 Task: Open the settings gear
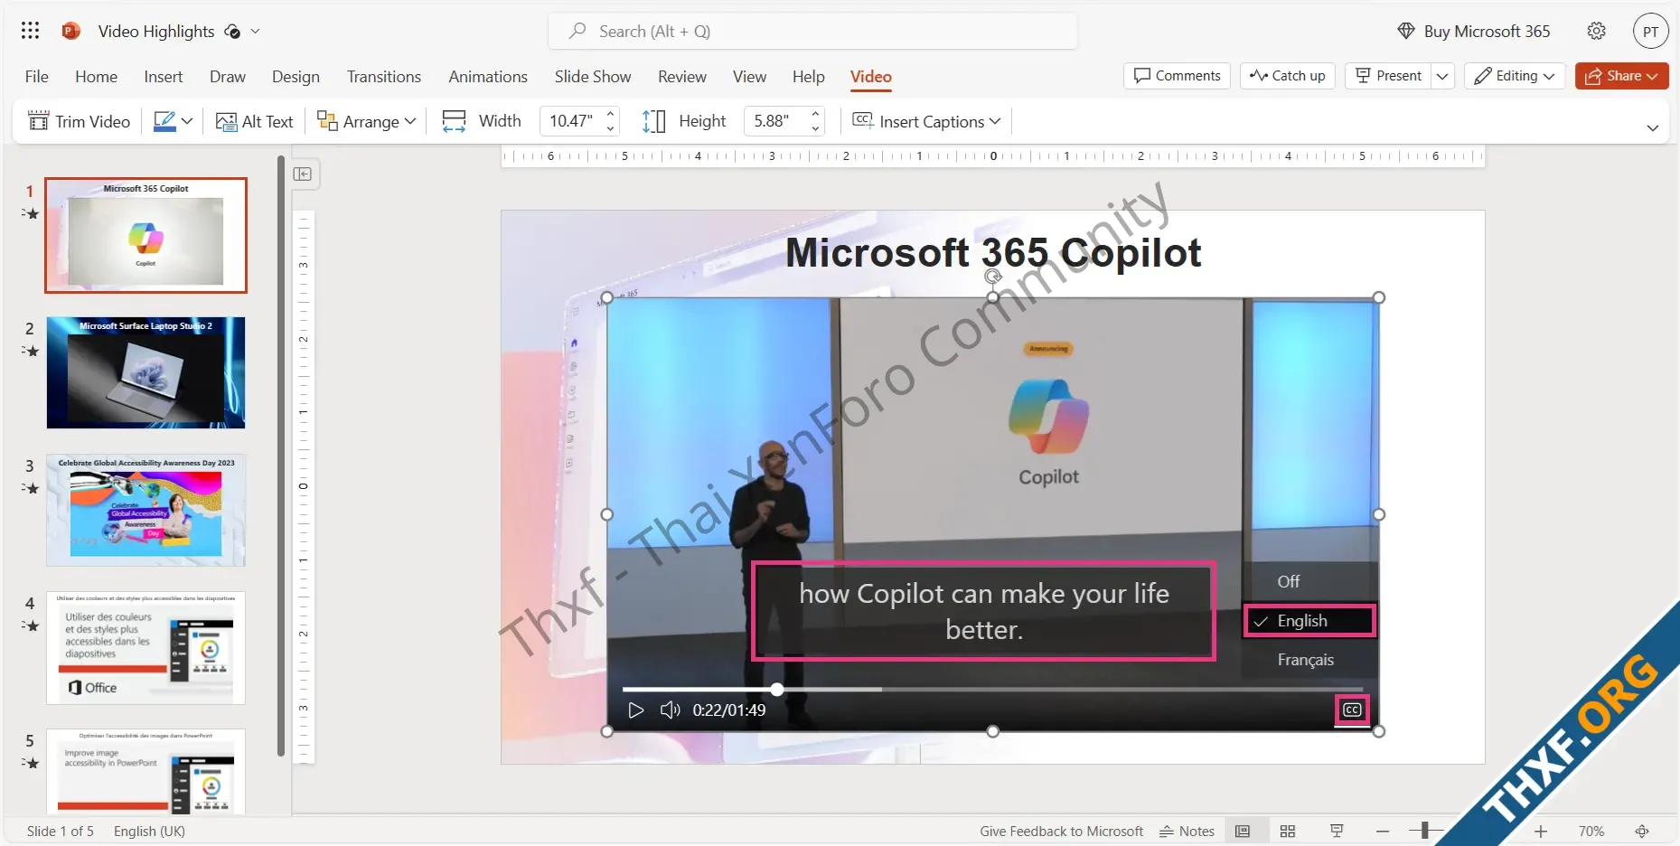point(1596,31)
